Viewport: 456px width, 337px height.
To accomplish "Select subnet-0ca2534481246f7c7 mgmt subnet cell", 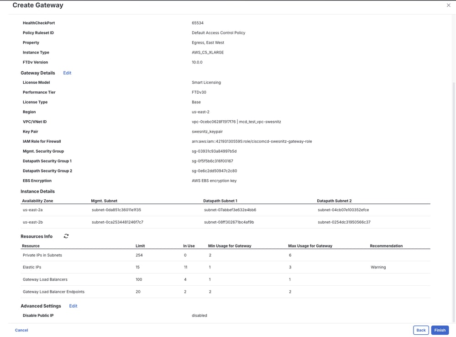I will pyautogui.click(x=117, y=222).
